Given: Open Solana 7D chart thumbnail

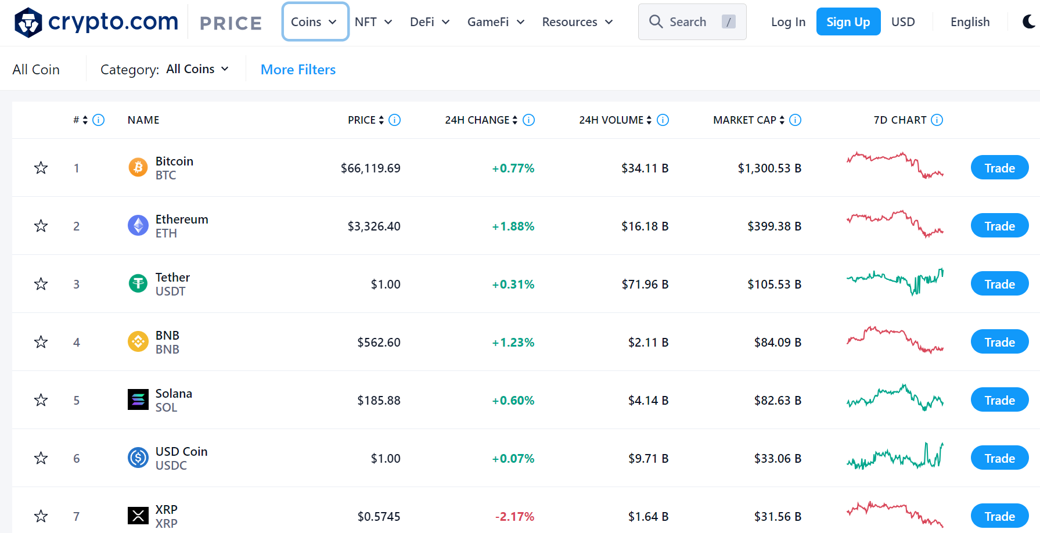Looking at the screenshot, I should 895,398.
